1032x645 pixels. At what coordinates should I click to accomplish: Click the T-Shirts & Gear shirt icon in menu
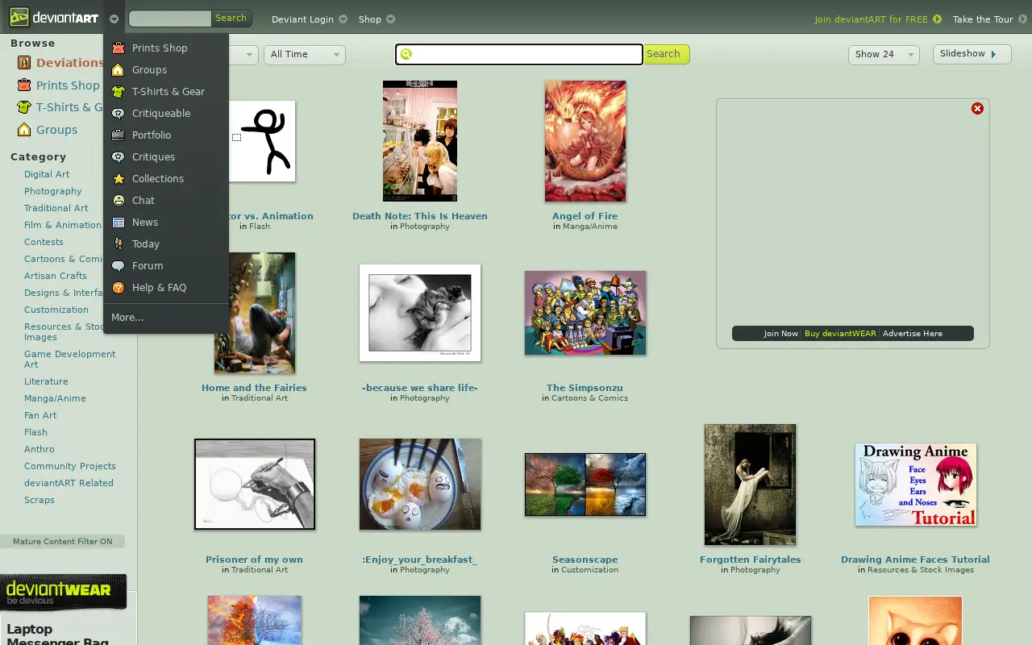pyautogui.click(x=119, y=91)
